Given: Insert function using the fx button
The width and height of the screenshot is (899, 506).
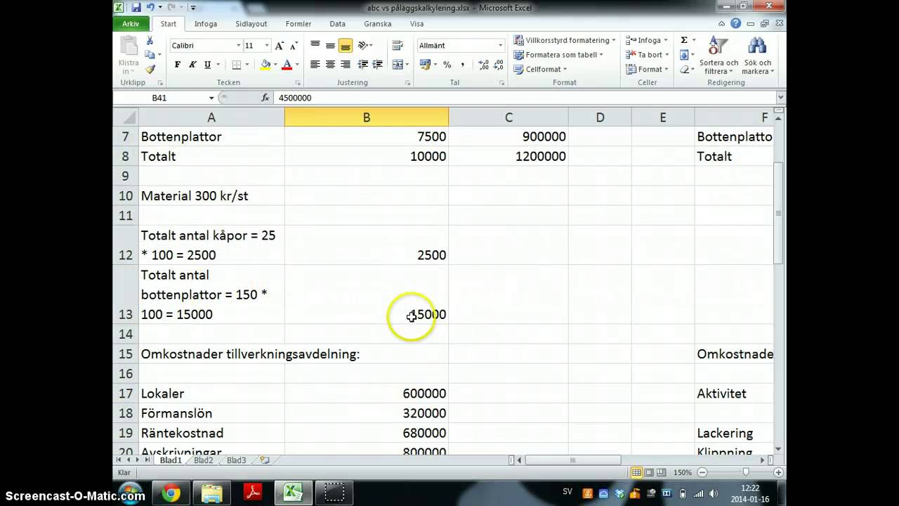Looking at the screenshot, I should coord(265,98).
